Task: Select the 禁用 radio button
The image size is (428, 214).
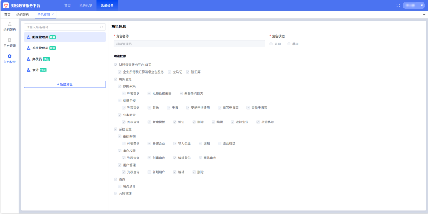Action: (x=289, y=44)
